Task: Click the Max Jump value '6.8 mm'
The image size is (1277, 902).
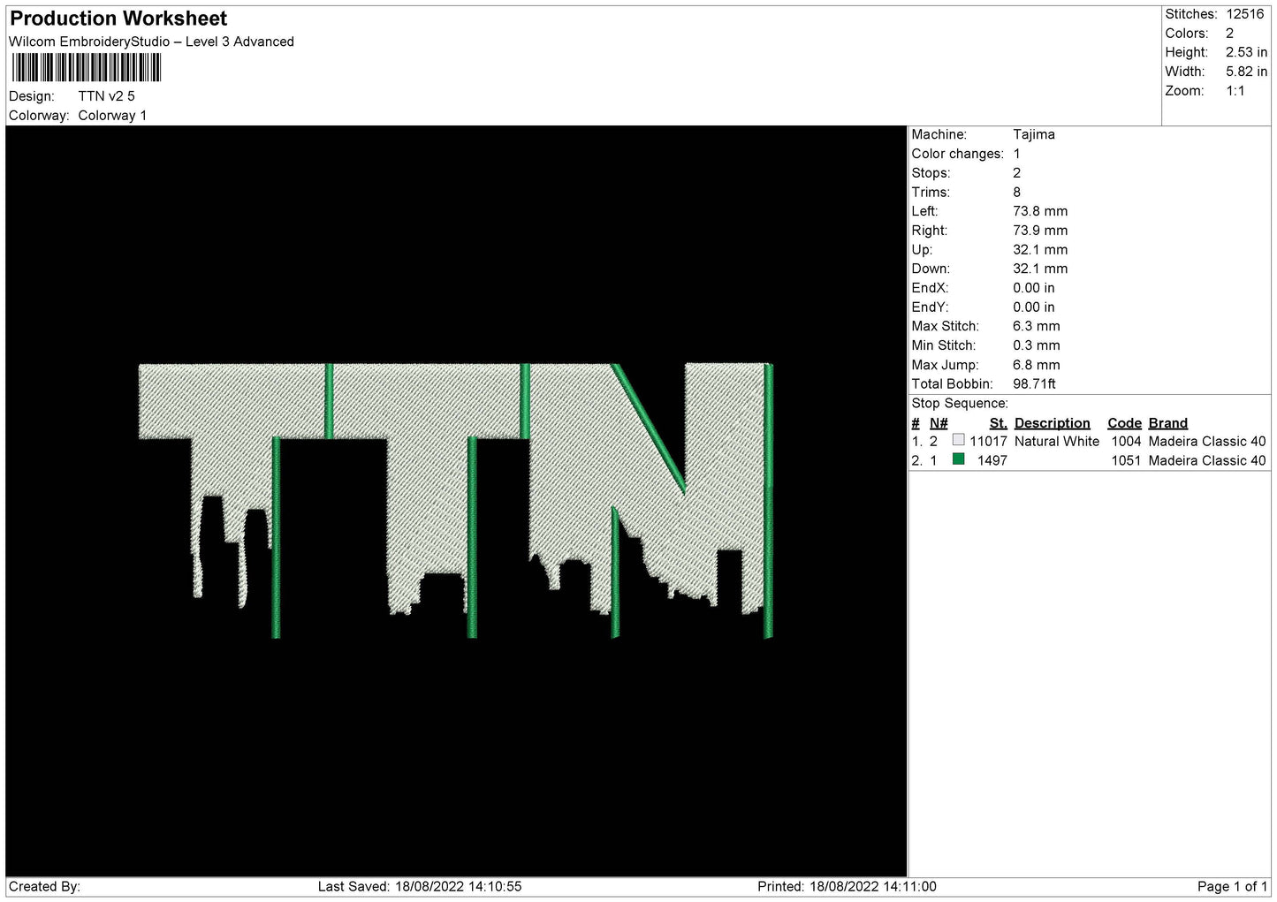Action: tap(1037, 365)
